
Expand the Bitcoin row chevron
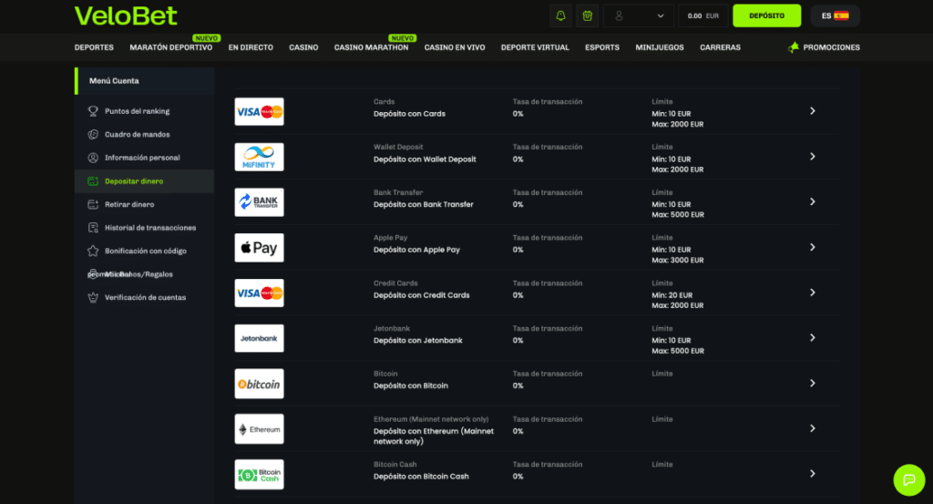[812, 383]
